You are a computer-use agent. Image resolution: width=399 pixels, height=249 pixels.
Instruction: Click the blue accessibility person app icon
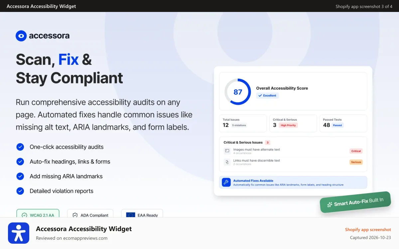(x=19, y=233)
